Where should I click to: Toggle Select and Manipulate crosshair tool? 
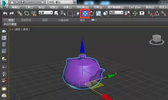(135, 13)
